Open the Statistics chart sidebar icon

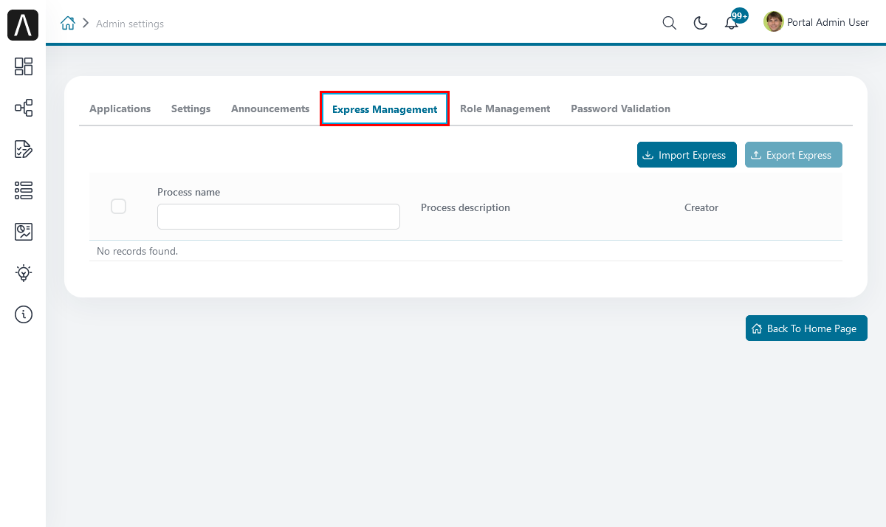(24, 232)
